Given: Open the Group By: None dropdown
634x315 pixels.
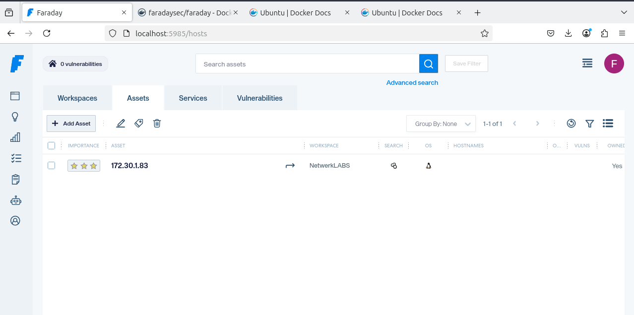Looking at the screenshot, I should coord(441,123).
